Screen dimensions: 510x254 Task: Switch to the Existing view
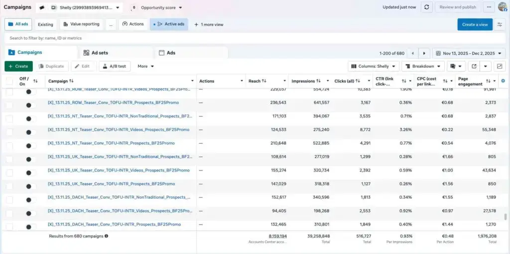(45, 24)
